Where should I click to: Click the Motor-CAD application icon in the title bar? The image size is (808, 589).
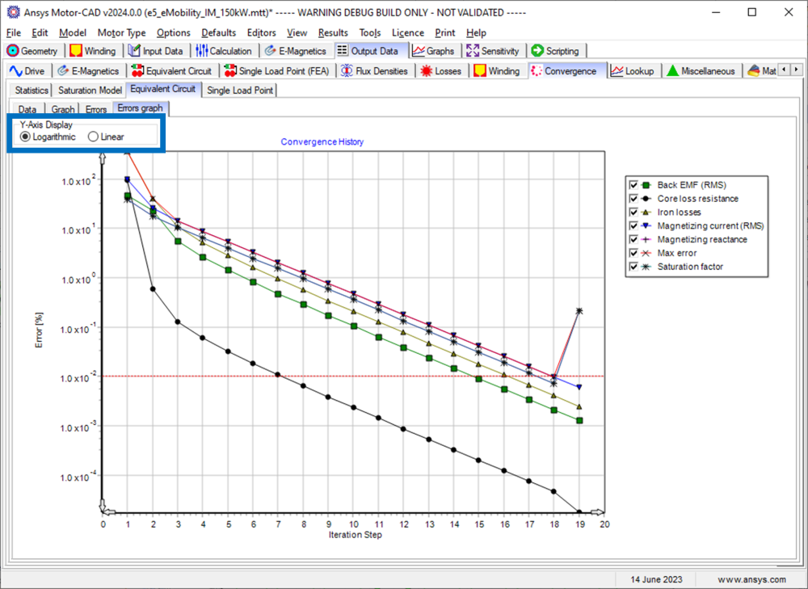tap(14, 12)
